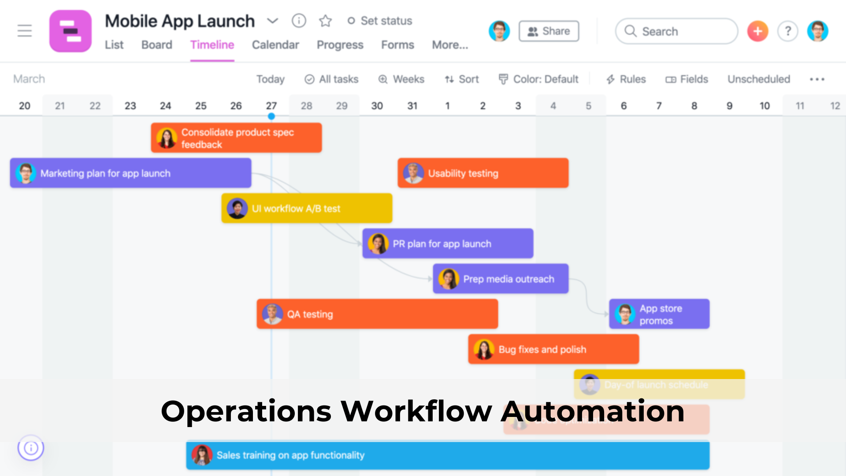
Task: Click assignee avatar on Bug fixes and polish
Action: [x=484, y=350]
